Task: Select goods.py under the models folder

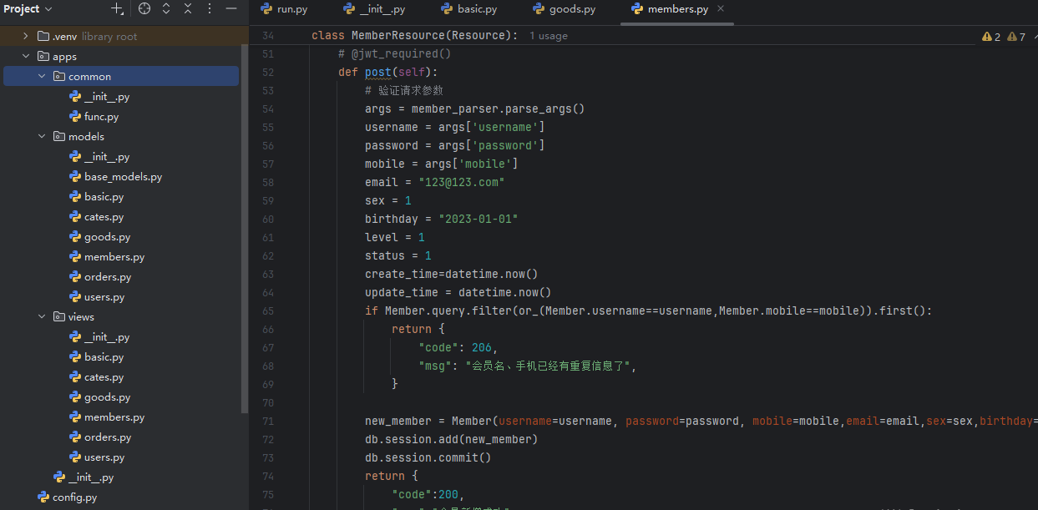Action: pyautogui.click(x=108, y=236)
